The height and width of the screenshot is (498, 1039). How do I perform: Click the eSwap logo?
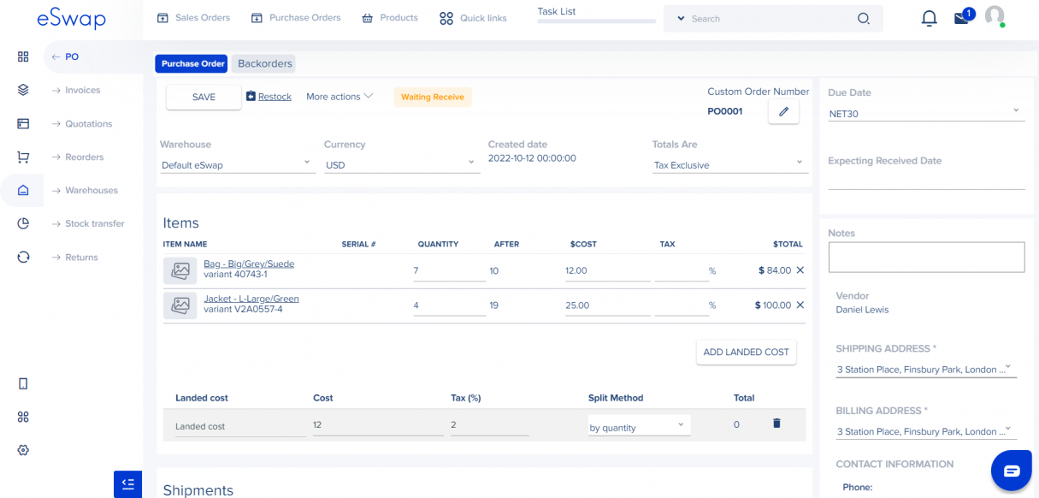point(72,18)
